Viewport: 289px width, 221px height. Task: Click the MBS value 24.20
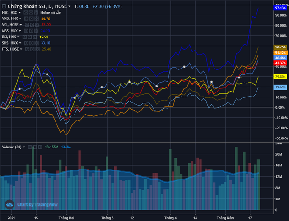pos(45,31)
